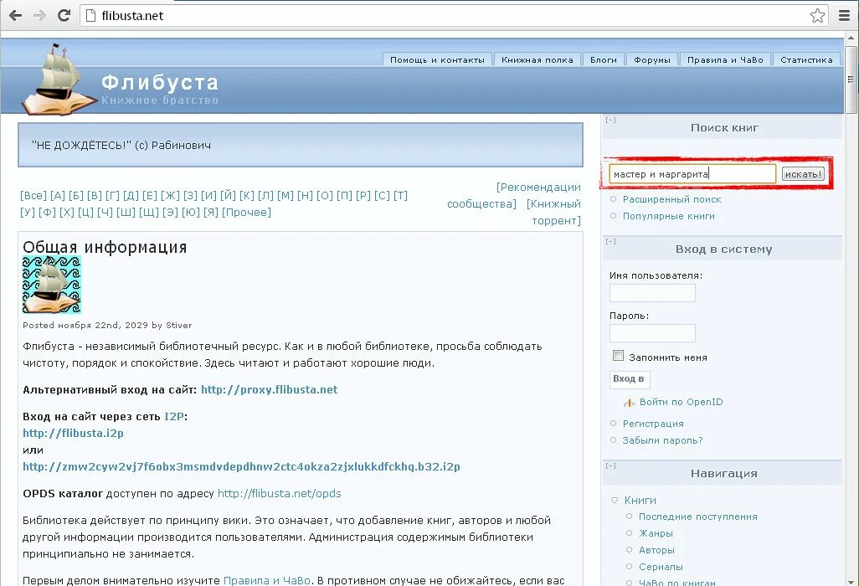Select the [С] letter link

click(383, 196)
